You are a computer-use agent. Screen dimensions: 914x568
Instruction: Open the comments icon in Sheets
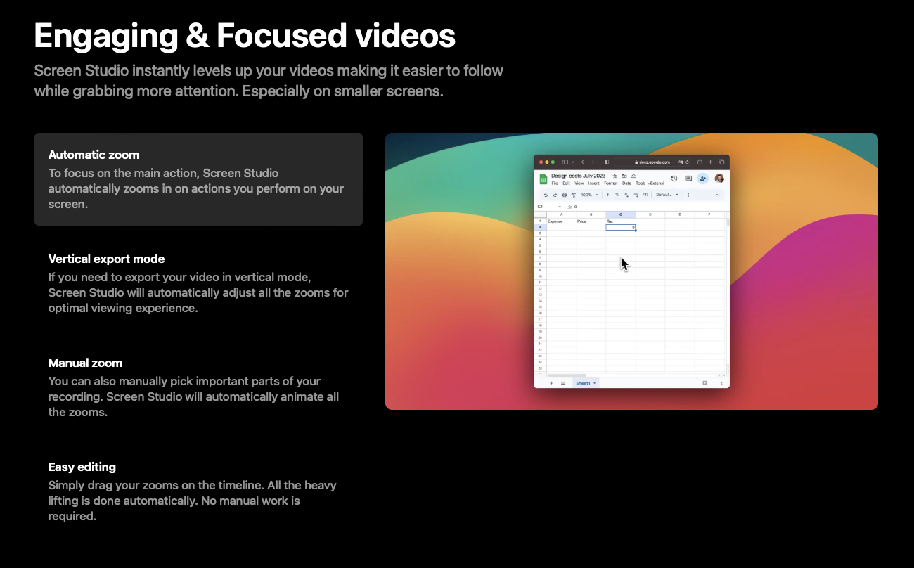(x=688, y=179)
